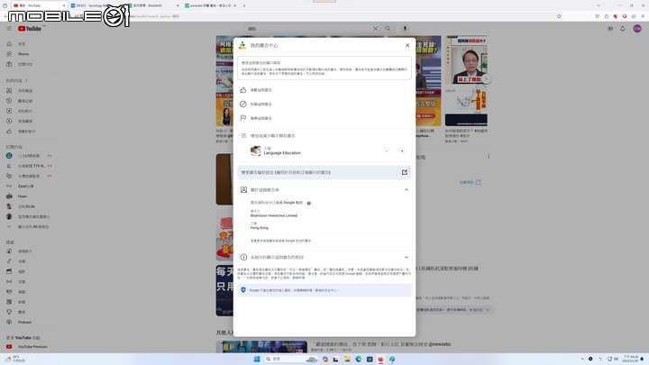
Task: Expand show more subscriptions chevron in sidebar
Action: coord(9,227)
